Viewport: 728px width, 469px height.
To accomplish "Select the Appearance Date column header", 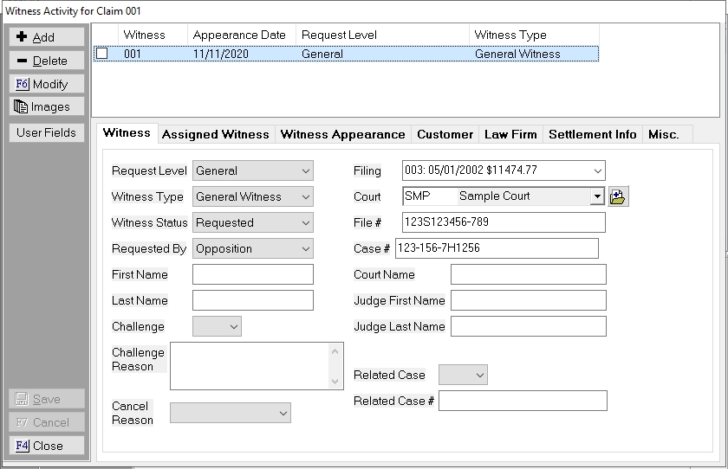I will click(239, 35).
